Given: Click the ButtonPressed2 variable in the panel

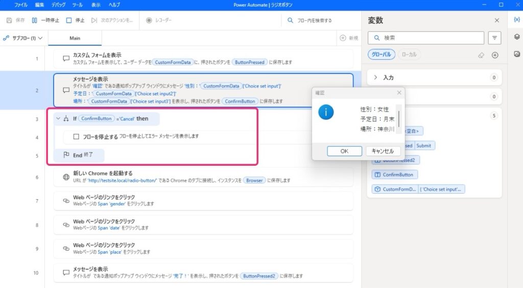Looking at the screenshot, I should coord(396,160).
